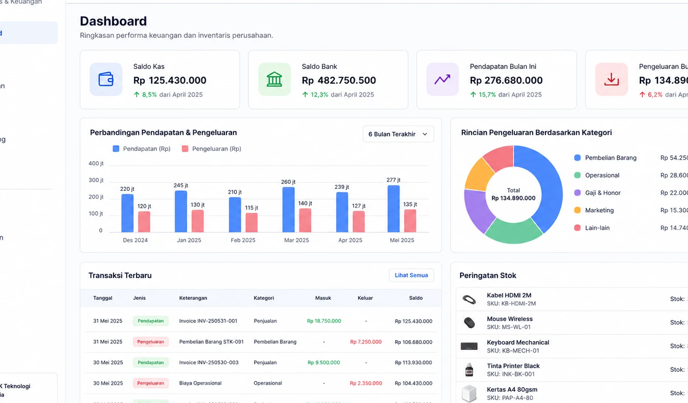Click the Rp 482.750.500 bank balance value
688x403 pixels.
(x=339, y=80)
